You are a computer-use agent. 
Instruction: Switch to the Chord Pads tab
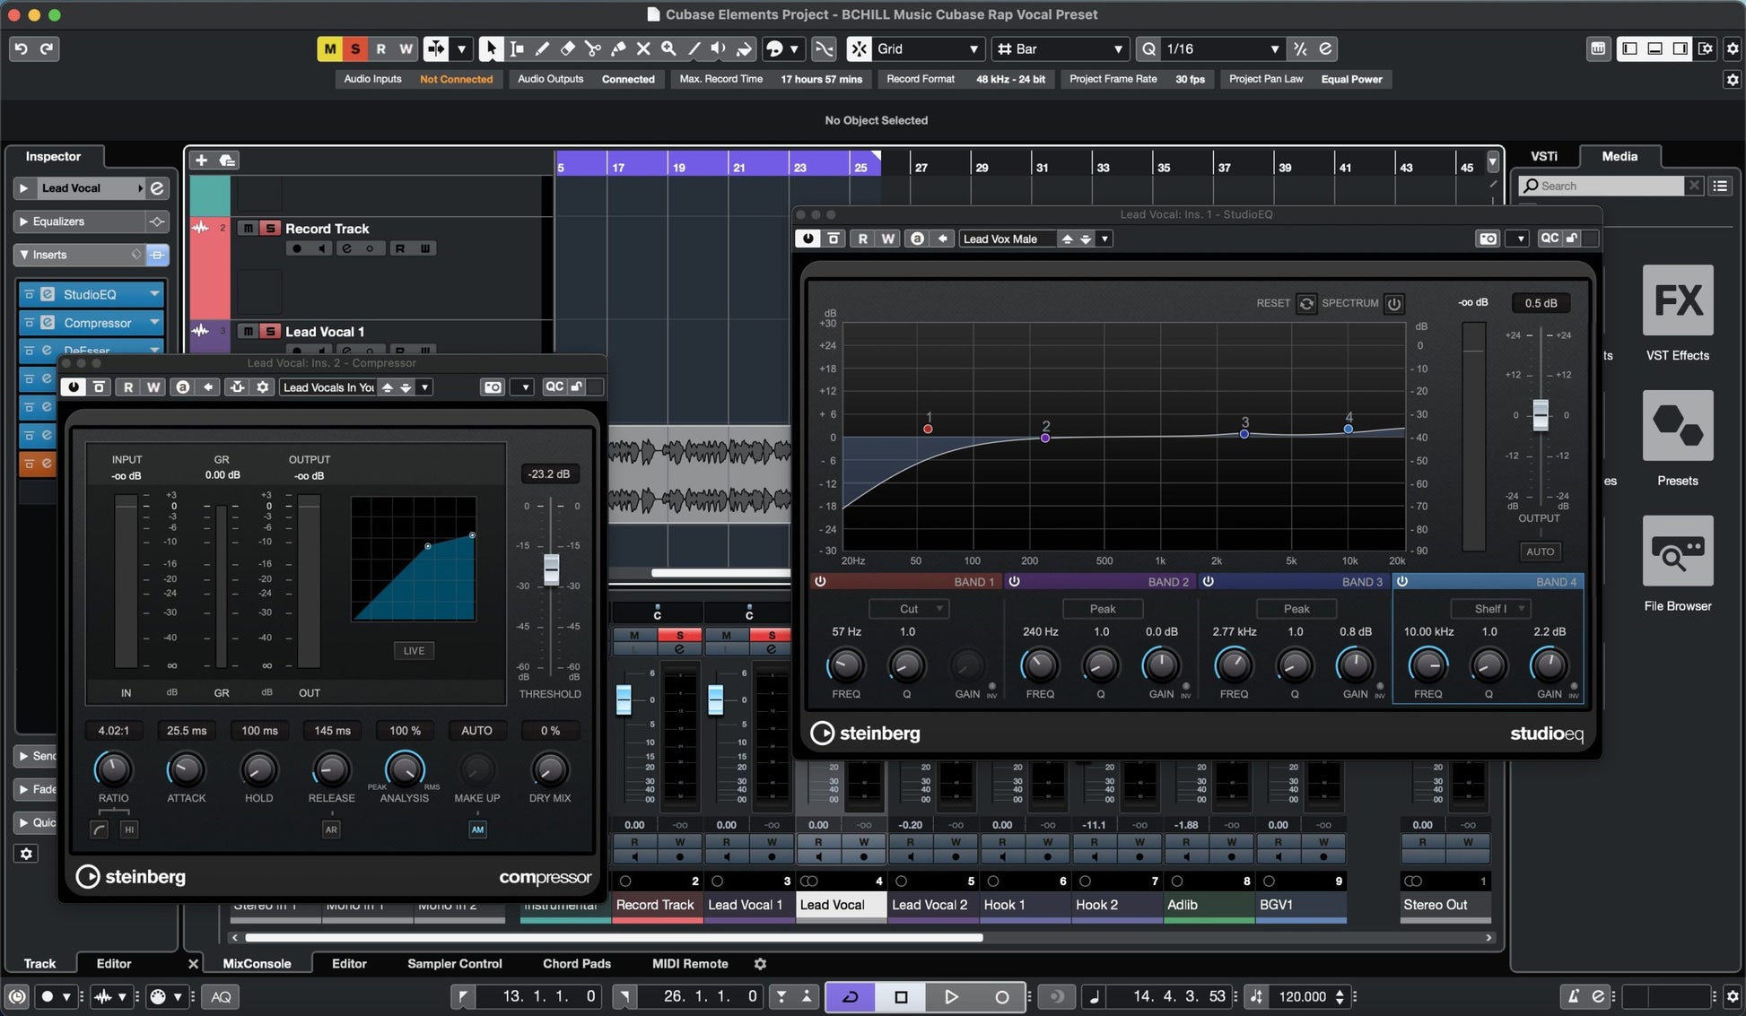576,963
